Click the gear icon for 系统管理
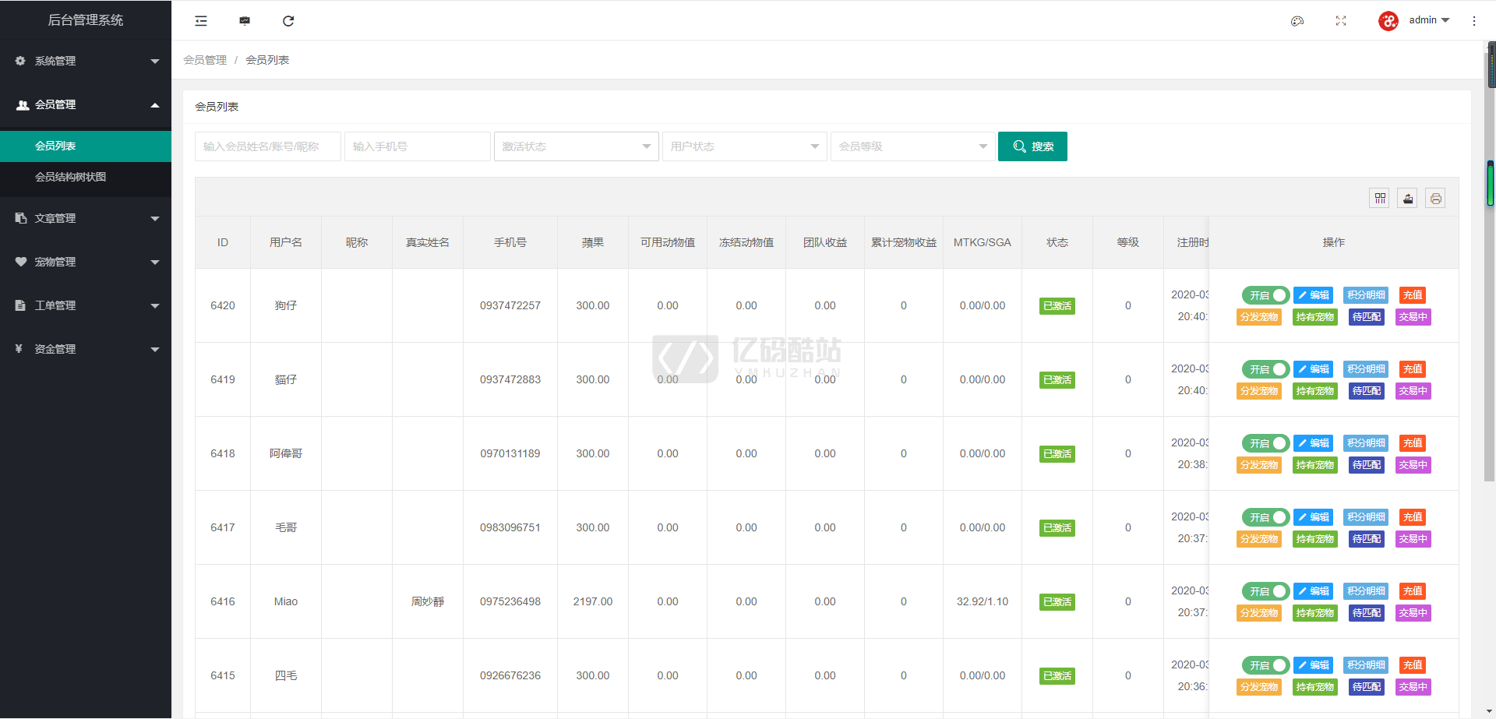Image resolution: width=1496 pixels, height=719 pixels. coord(21,61)
